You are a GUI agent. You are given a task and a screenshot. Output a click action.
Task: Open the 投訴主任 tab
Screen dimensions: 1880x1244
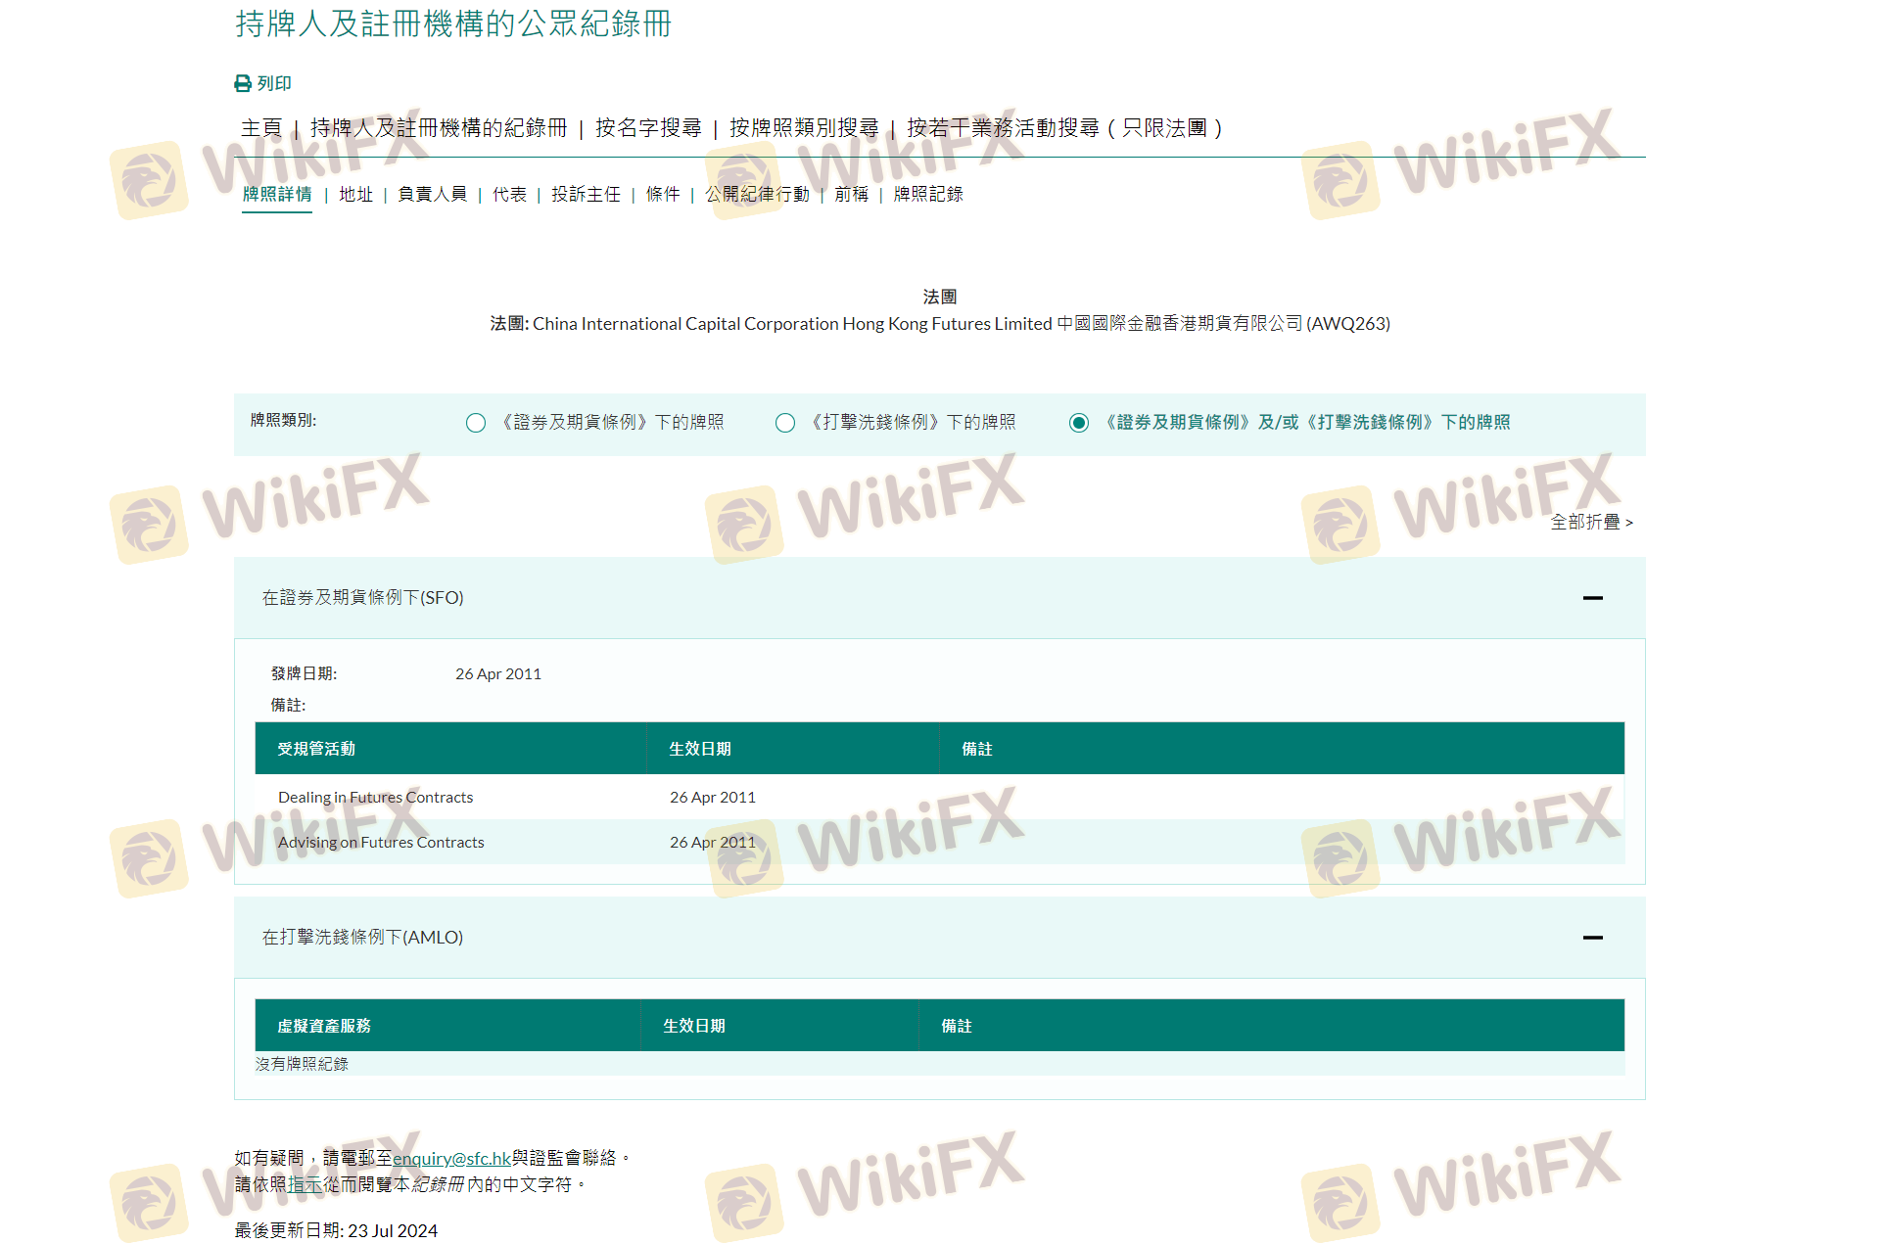[x=586, y=195]
